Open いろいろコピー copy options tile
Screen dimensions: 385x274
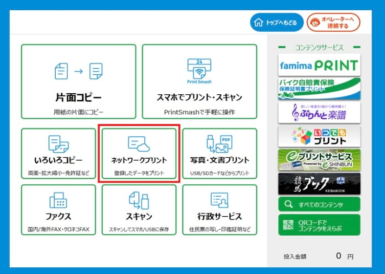(x=58, y=154)
